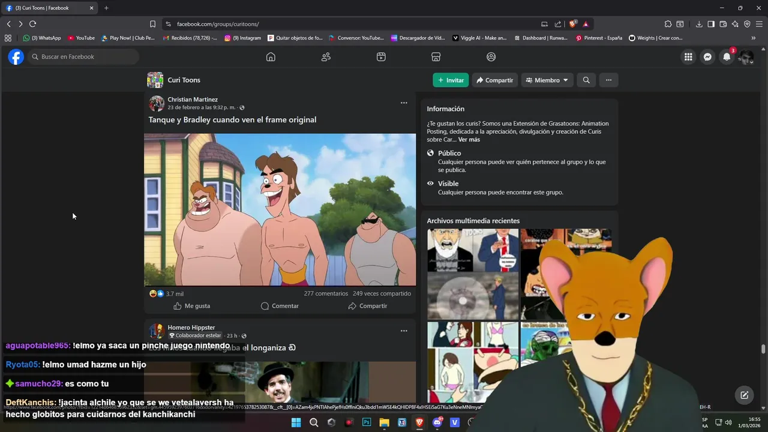Open File Explorer from the taskbar
The image size is (768, 432).
pos(384,422)
